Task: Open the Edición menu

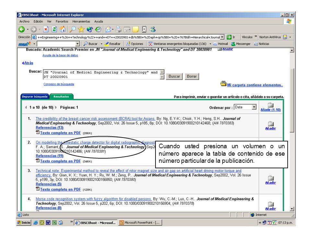Action: (38, 21)
